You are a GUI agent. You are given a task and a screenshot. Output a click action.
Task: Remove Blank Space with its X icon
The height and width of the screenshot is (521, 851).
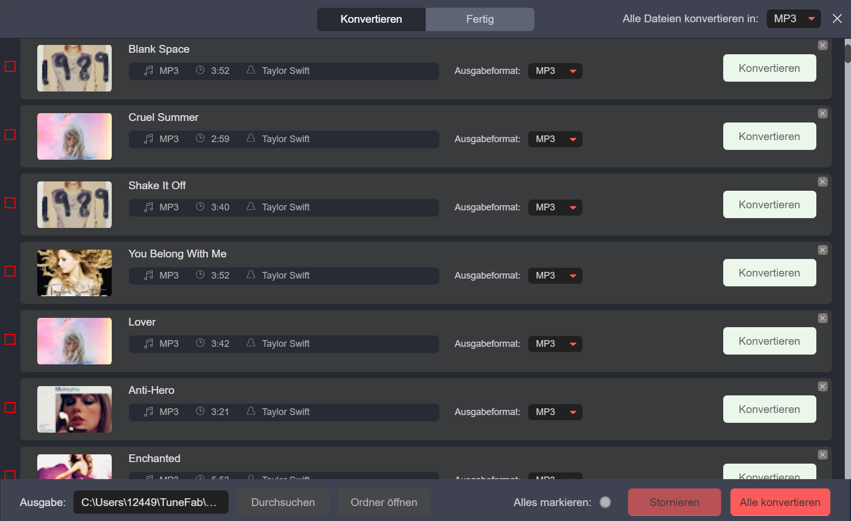click(823, 45)
